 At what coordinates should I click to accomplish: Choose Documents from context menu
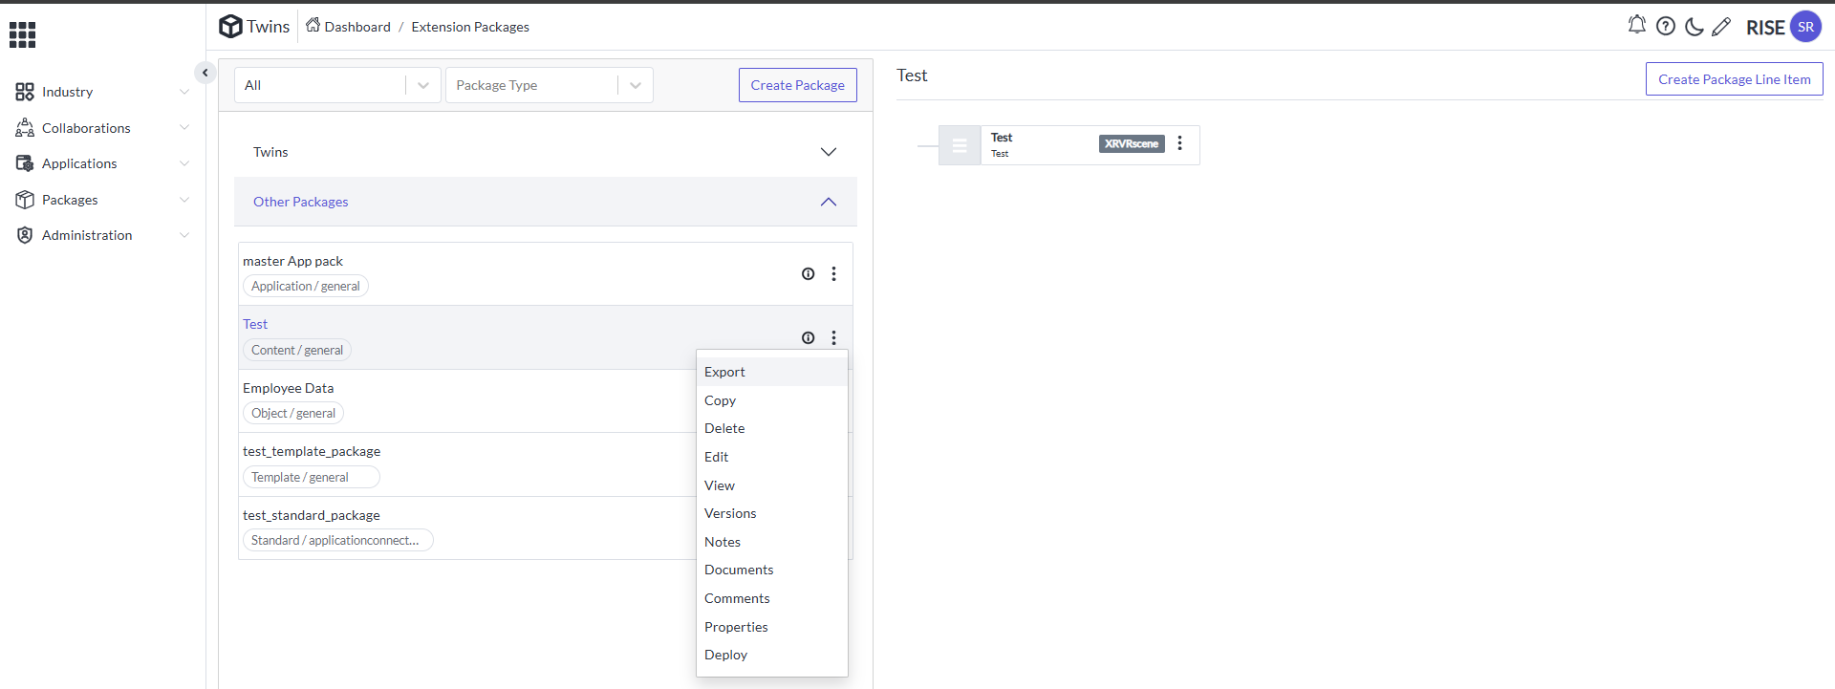pos(772,570)
